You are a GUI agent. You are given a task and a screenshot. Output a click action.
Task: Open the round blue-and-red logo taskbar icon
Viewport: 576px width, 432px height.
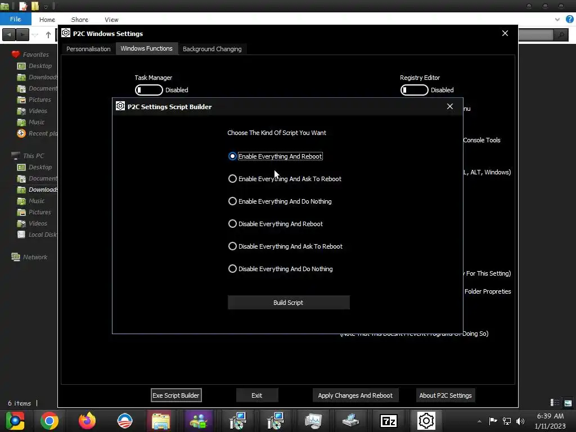click(x=124, y=421)
